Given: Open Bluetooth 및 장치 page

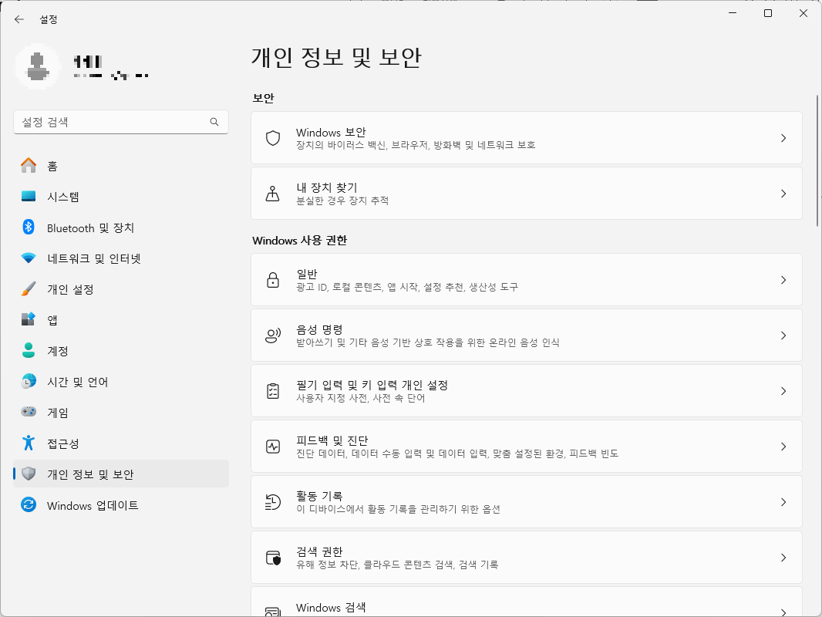Looking at the screenshot, I should pyautogui.click(x=121, y=228).
